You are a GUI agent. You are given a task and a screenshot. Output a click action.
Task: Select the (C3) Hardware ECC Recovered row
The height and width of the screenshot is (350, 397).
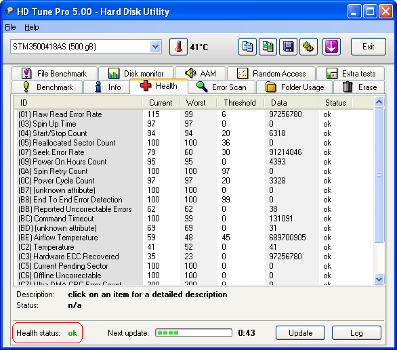coord(194,257)
